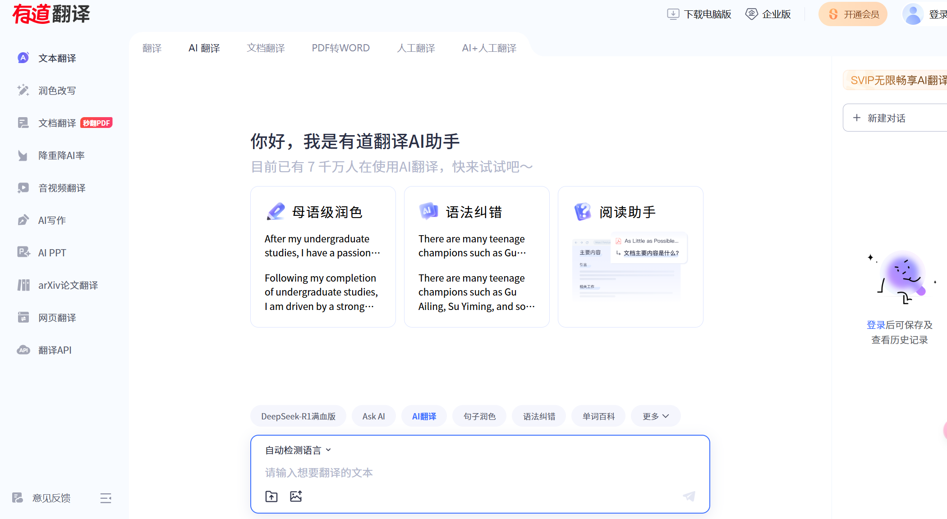Click the 登录 link in the history panel
The width and height of the screenshot is (947, 519).
point(876,325)
